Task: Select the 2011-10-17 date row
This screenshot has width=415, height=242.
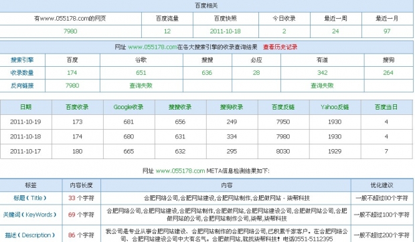Action: (25, 151)
